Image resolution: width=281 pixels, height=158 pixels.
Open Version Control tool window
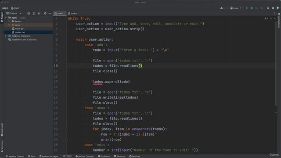pyautogui.click(x=15, y=156)
